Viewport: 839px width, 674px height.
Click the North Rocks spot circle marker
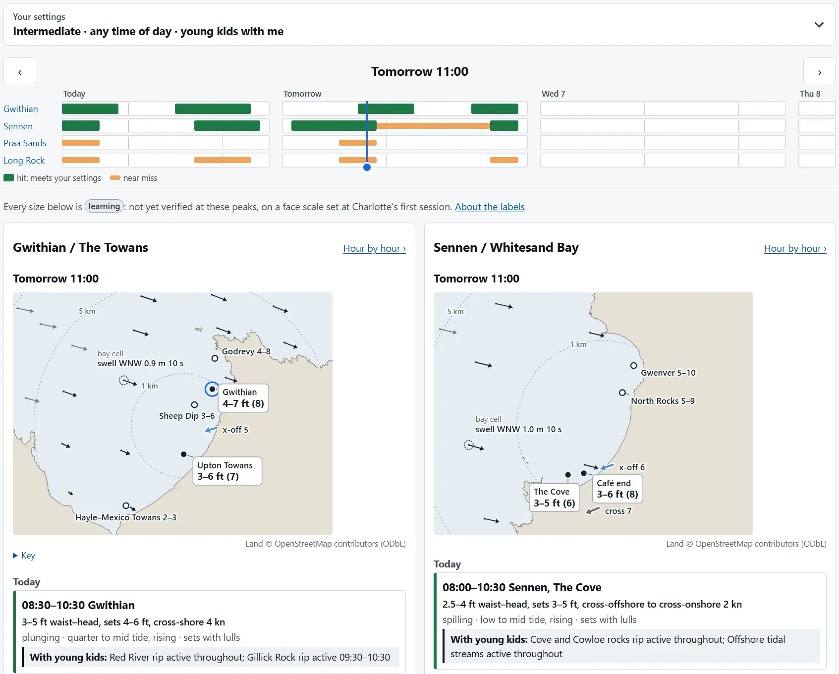point(622,393)
